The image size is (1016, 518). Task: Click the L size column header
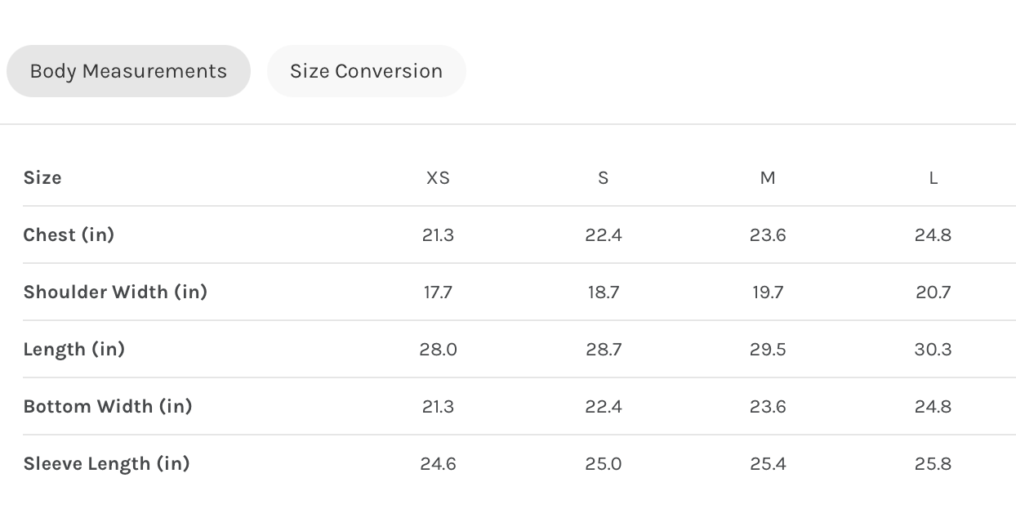pyautogui.click(x=933, y=178)
